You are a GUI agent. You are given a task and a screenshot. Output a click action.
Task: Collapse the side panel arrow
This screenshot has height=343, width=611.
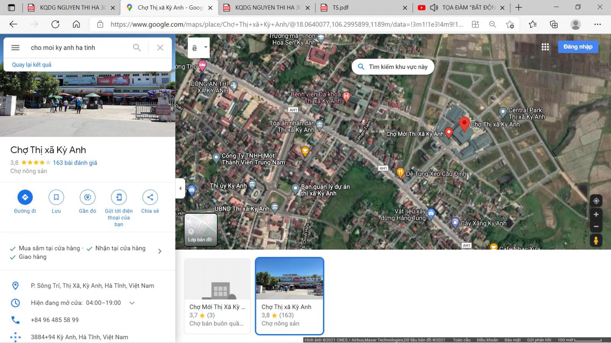(x=180, y=188)
